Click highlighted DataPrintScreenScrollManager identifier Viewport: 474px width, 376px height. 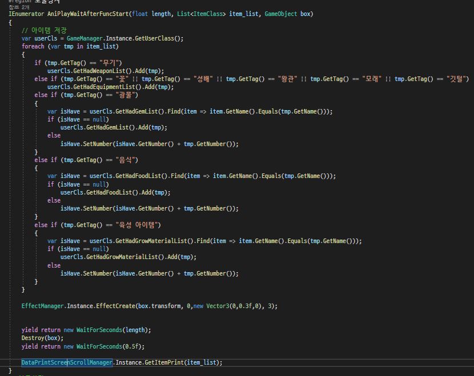(x=67, y=362)
